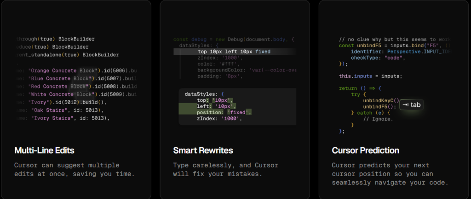The height and width of the screenshot is (199, 471).
Task: Select the Smart Rewrites heading
Action: click(203, 150)
